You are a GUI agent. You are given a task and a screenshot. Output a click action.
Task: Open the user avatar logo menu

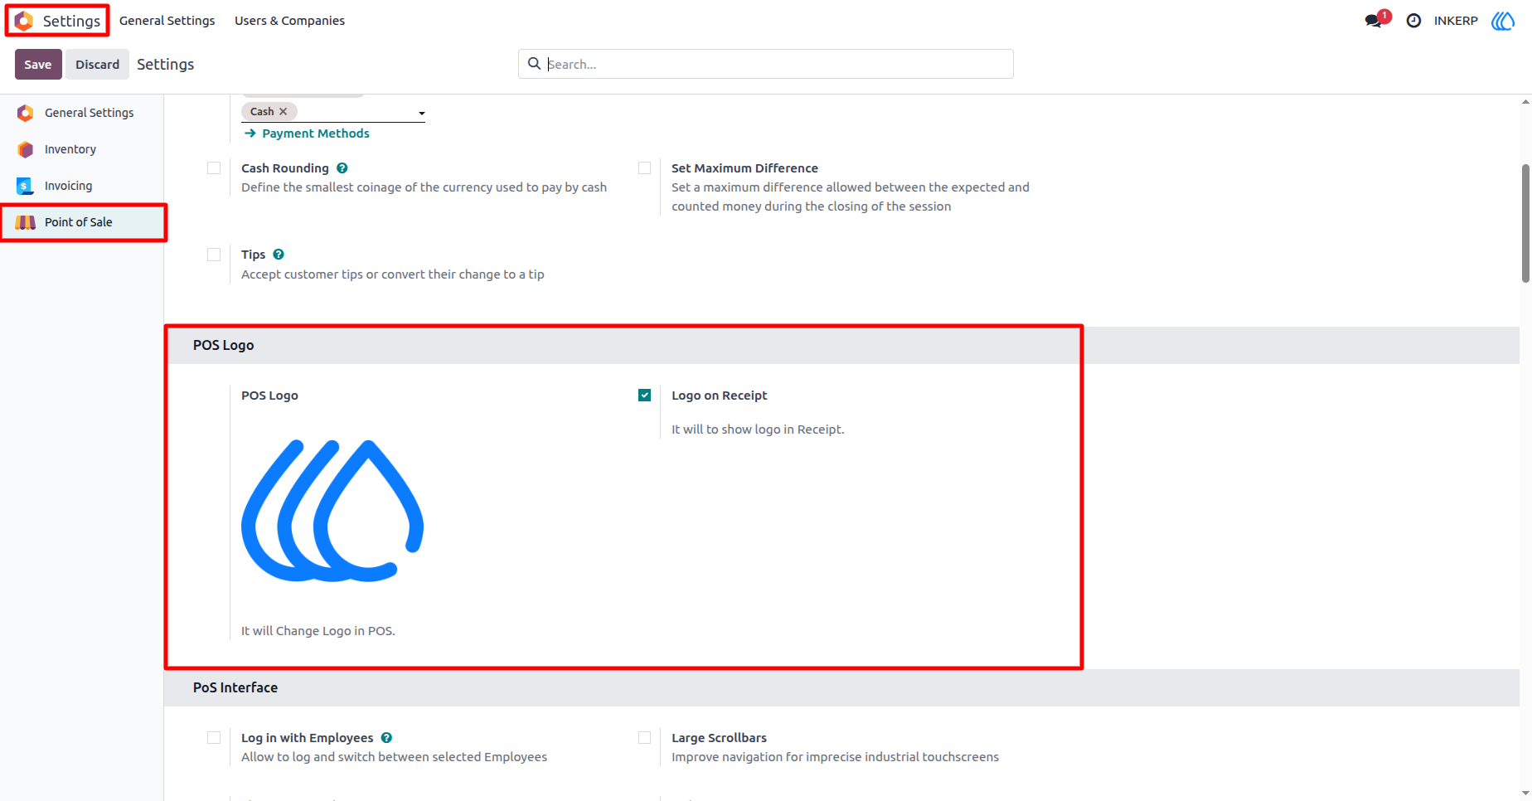(x=1502, y=21)
